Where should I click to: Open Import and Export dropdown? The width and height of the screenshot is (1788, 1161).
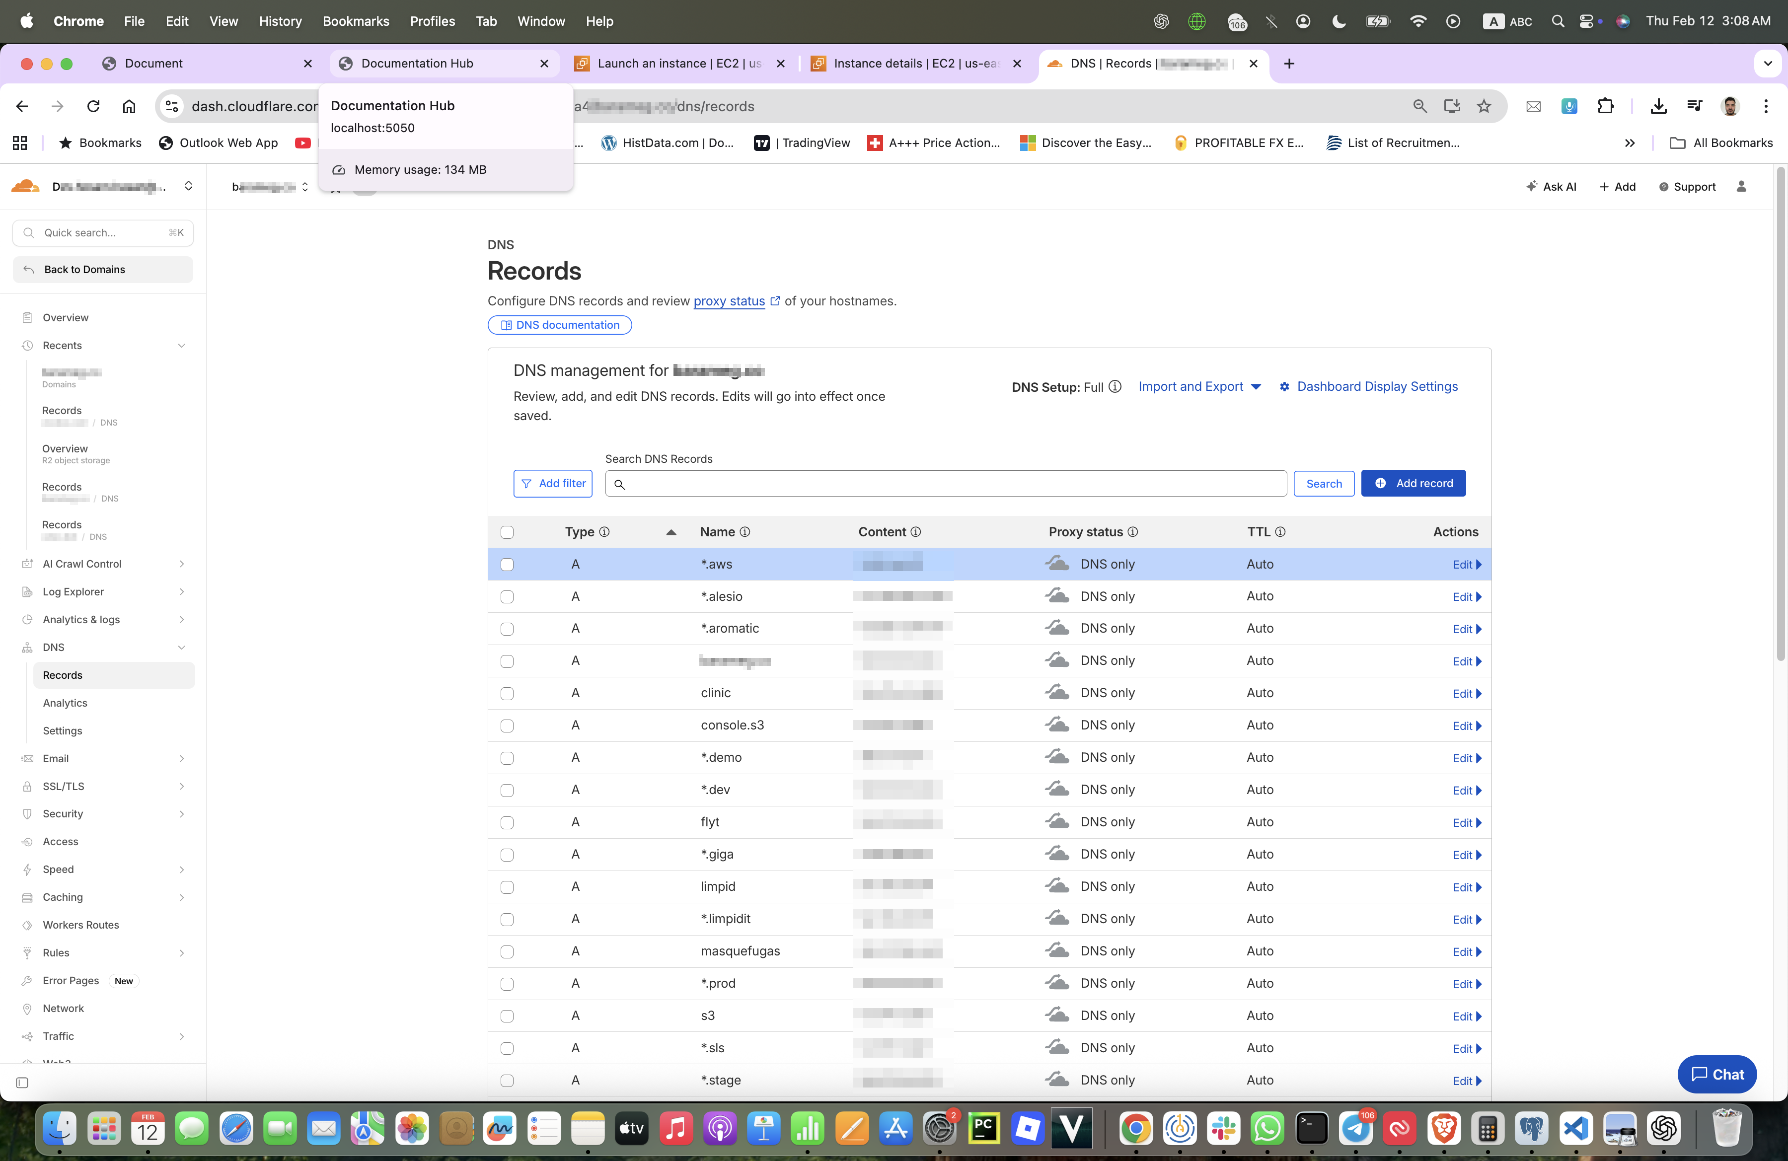tap(1200, 387)
